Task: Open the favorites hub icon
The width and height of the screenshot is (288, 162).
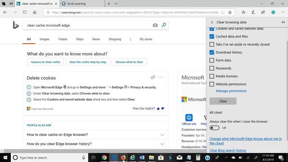Action: (243, 12)
